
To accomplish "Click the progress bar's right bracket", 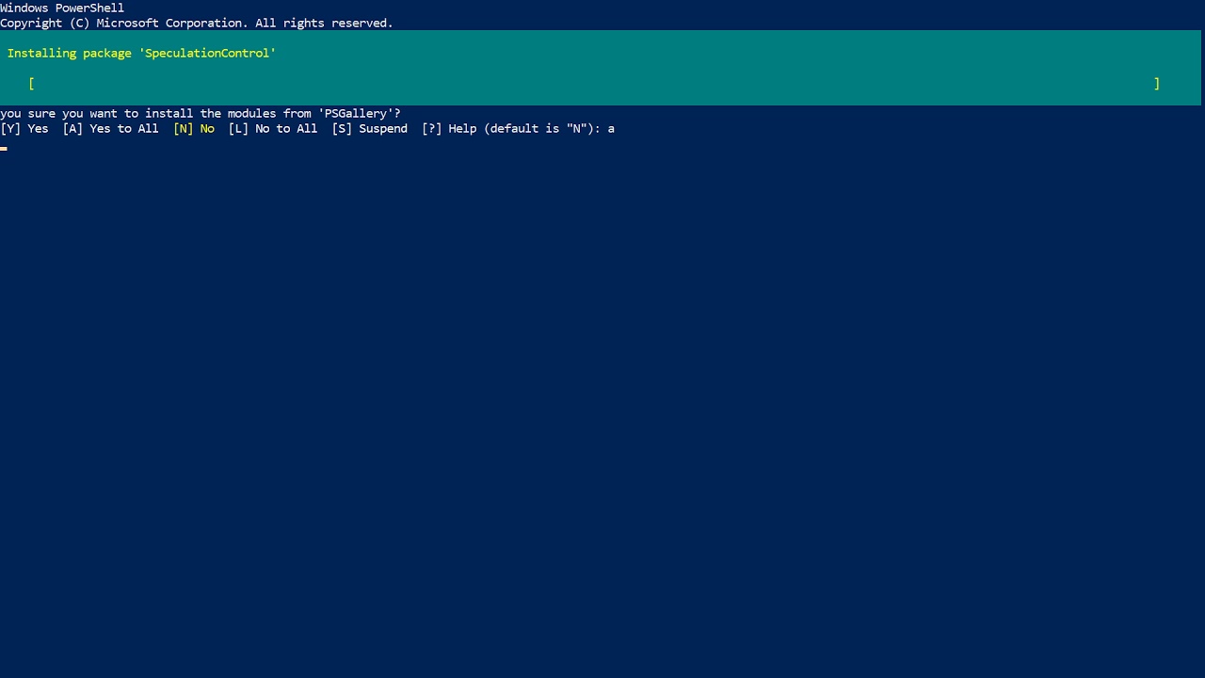I will [x=1157, y=84].
